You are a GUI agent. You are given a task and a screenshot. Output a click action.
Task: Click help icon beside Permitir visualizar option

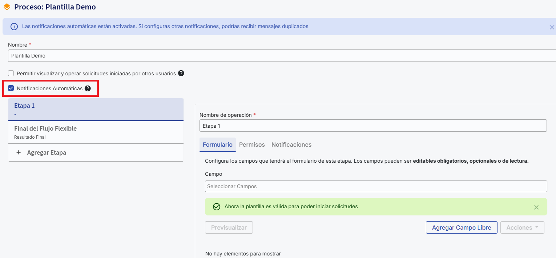(x=181, y=73)
